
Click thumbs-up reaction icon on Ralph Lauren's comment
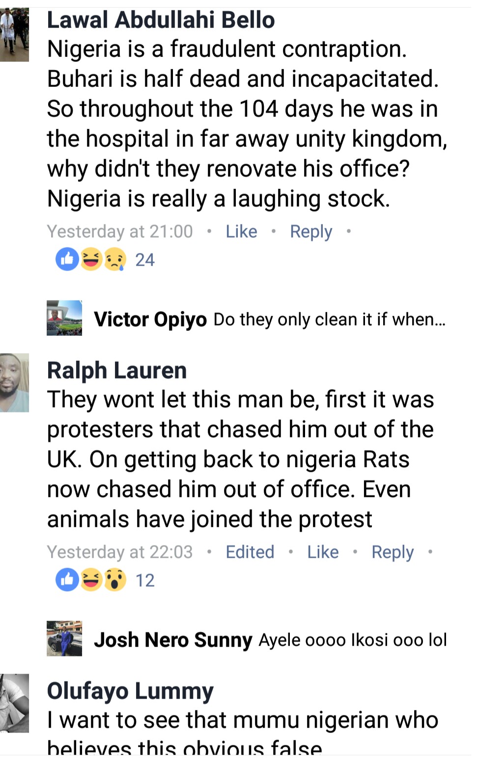(67, 580)
